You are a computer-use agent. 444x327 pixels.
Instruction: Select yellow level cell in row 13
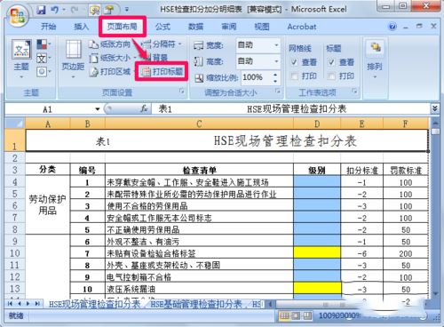tap(317, 288)
